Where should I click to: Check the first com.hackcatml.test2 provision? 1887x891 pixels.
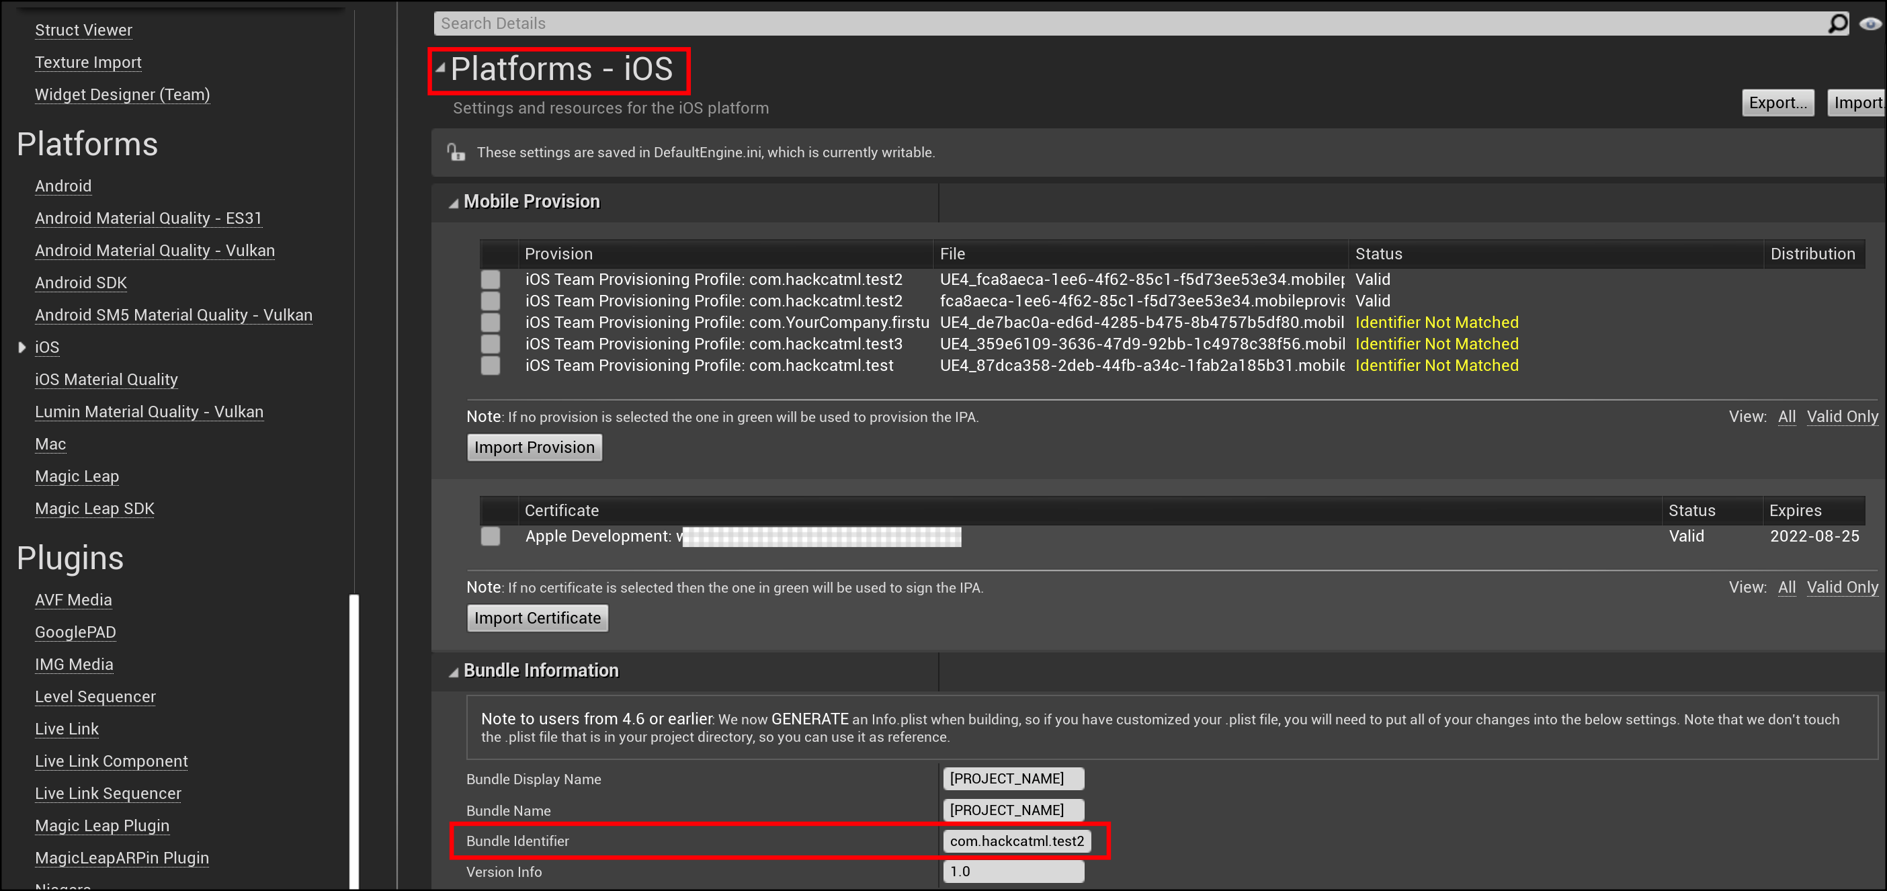(x=490, y=279)
